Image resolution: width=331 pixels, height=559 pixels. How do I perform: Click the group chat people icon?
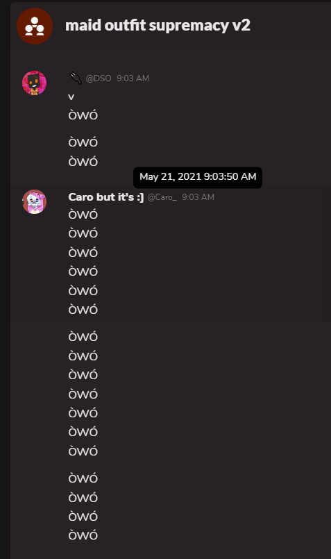click(35, 26)
